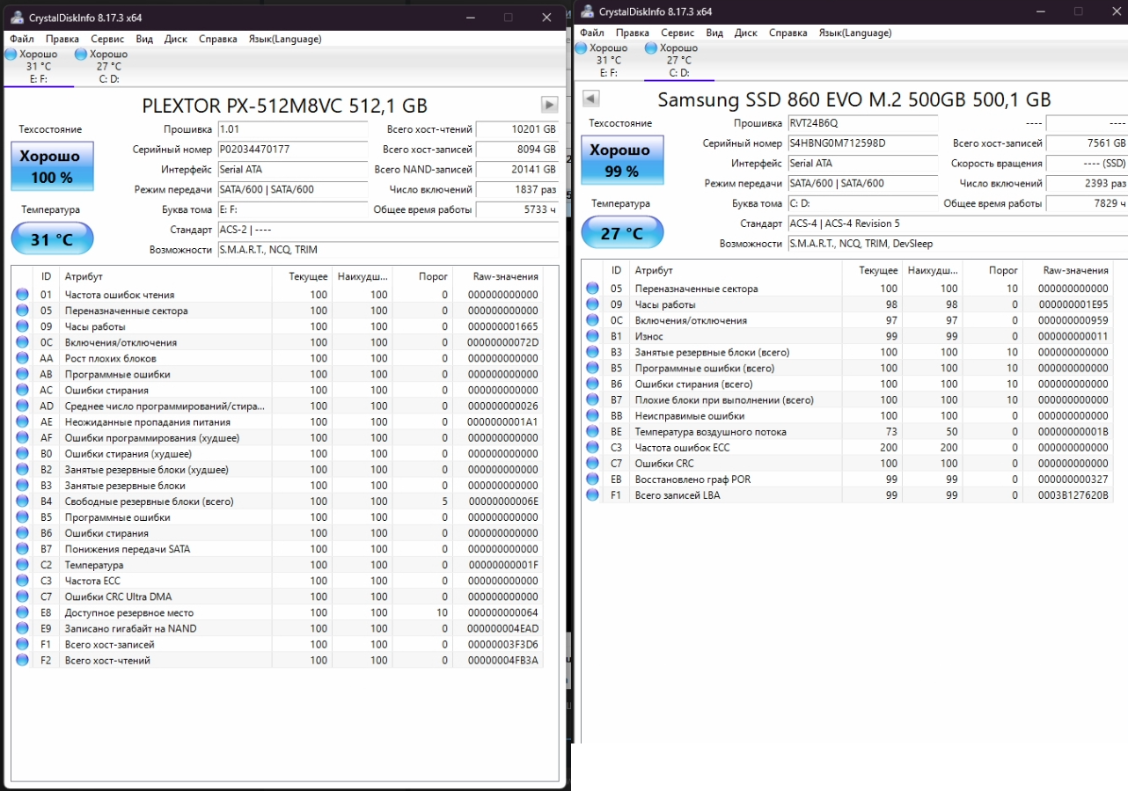1128x791 pixels.
Task: Click the status orb for Плохие блоки при выполнении
Action: click(593, 400)
